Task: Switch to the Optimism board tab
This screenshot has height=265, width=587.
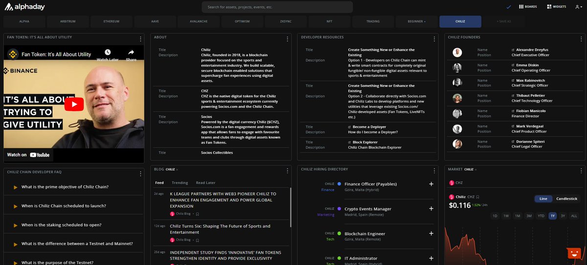Action: click(x=242, y=21)
